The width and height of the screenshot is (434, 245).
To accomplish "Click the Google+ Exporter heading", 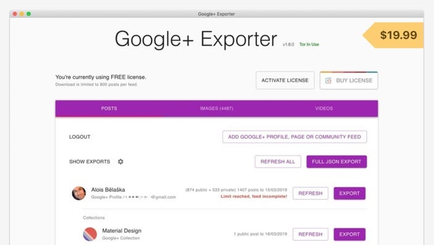I will point(196,39).
